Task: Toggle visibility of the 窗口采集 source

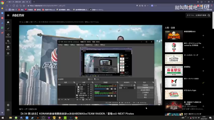Action: [88, 93]
